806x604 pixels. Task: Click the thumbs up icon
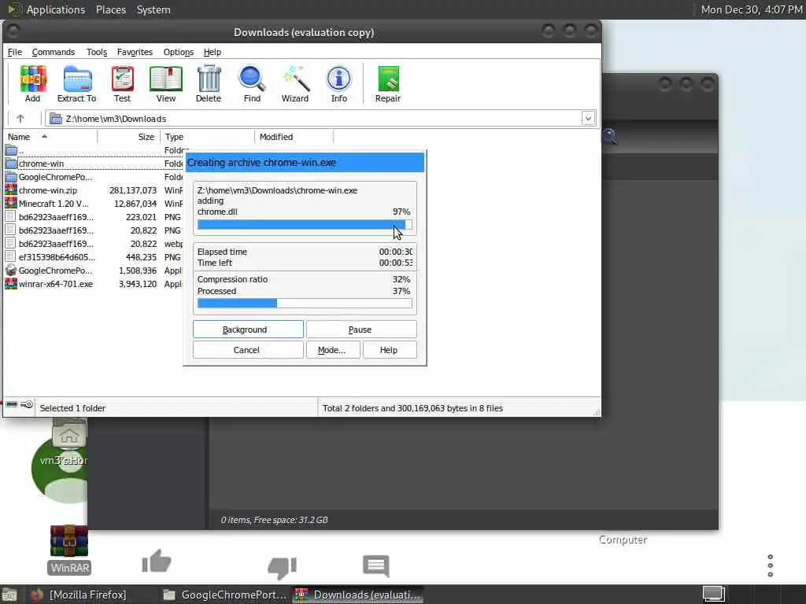[x=157, y=562]
